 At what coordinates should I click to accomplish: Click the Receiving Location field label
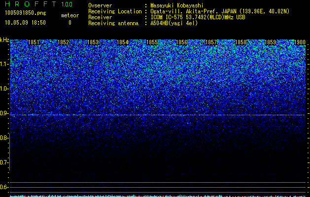[x=115, y=11]
